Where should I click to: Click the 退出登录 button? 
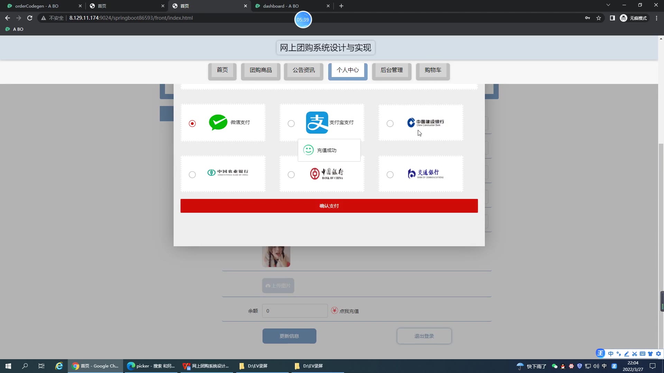tap(424, 336)
